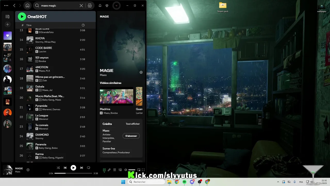The width and height of the screenshot is (330, 186).
Task: Open artist link Ziak on row 18
Action: tap(44, 80)
